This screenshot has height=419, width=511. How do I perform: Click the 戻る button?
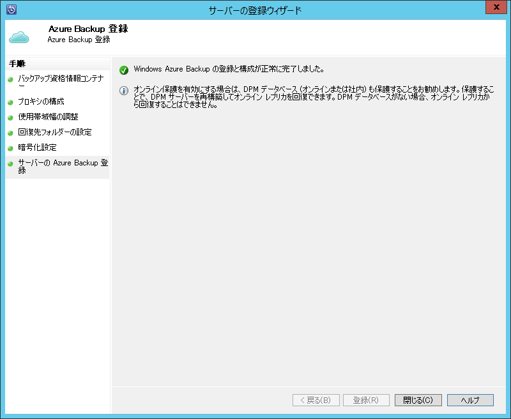[x=316, y=400]
